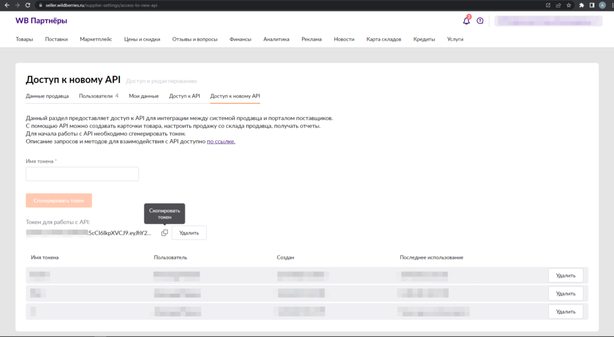Open the help question mark icon
The image size is (614, 337).
click(480, 21)
